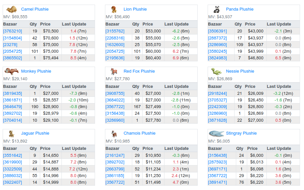Open bazaar 3763210 in Camel table
Viewport: 304px width, 190px height.
coord(12,31)
